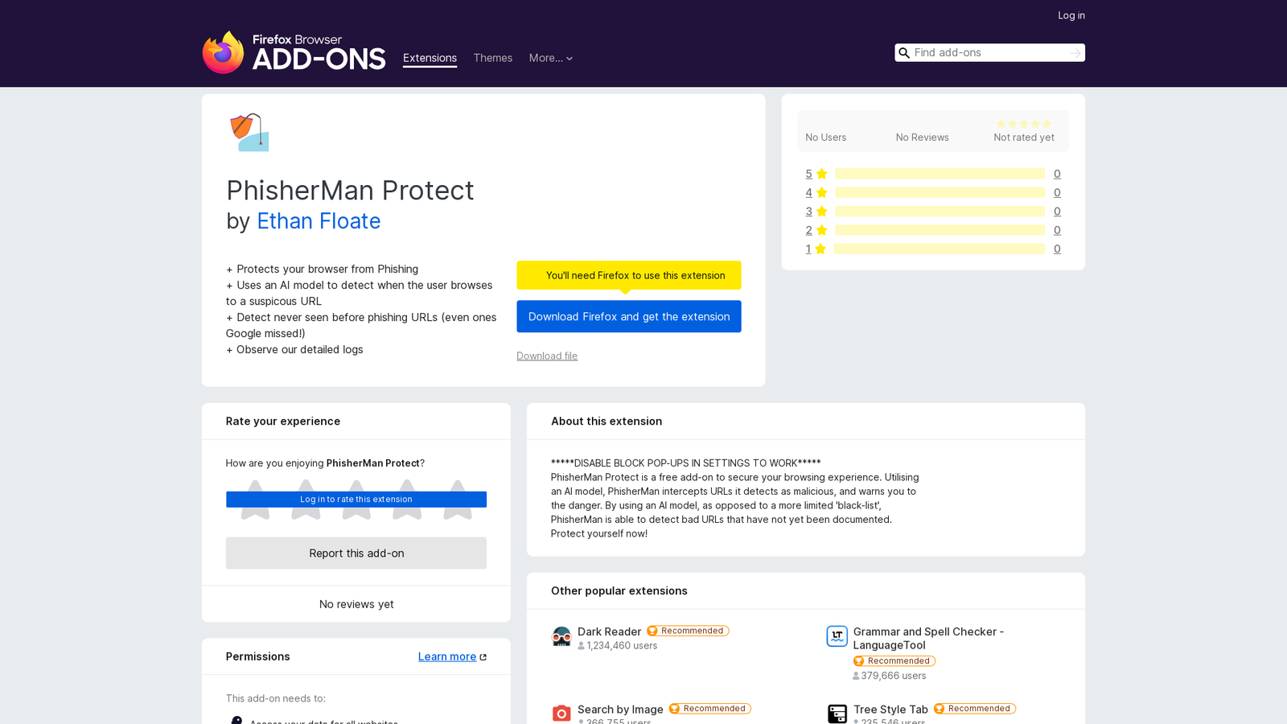Click the 379,666 users text

pos(894,676)
